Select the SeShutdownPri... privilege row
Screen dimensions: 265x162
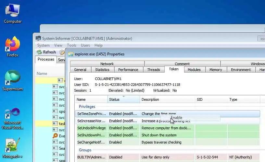168,135
